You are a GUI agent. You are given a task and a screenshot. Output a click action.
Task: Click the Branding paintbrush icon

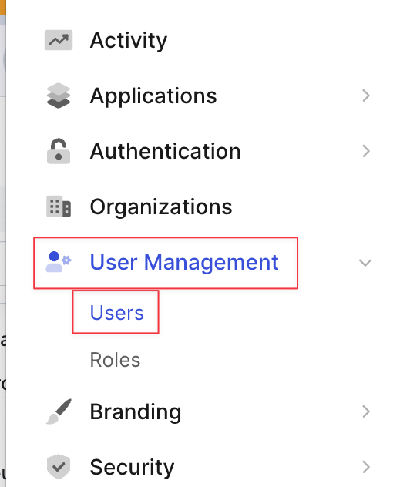59,411
